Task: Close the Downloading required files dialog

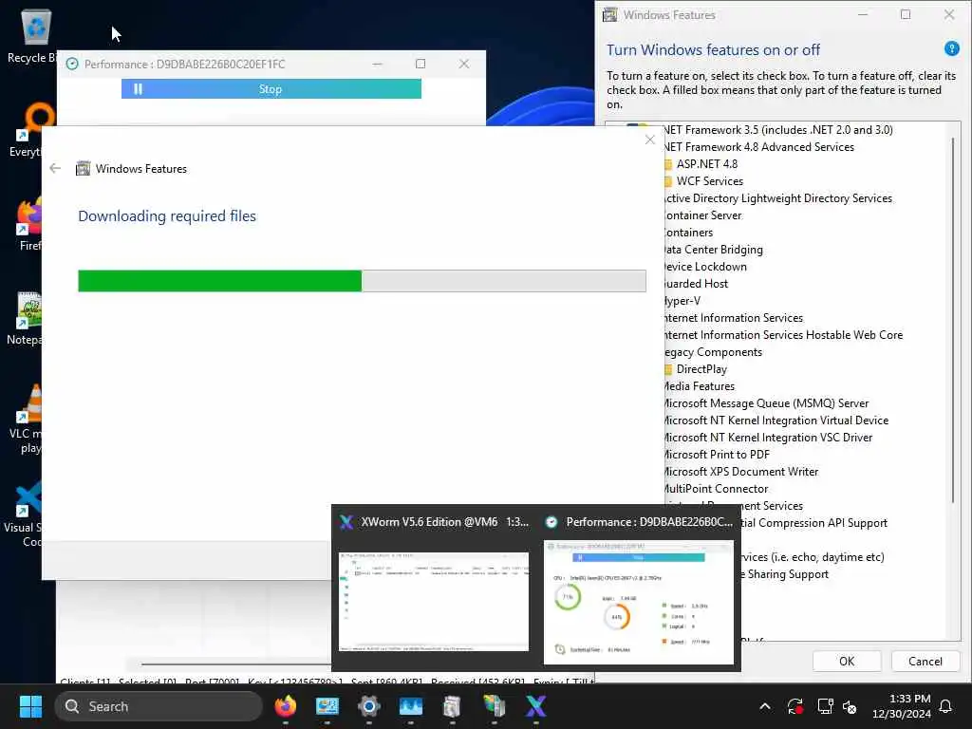Action: click(x=649, y=140)
